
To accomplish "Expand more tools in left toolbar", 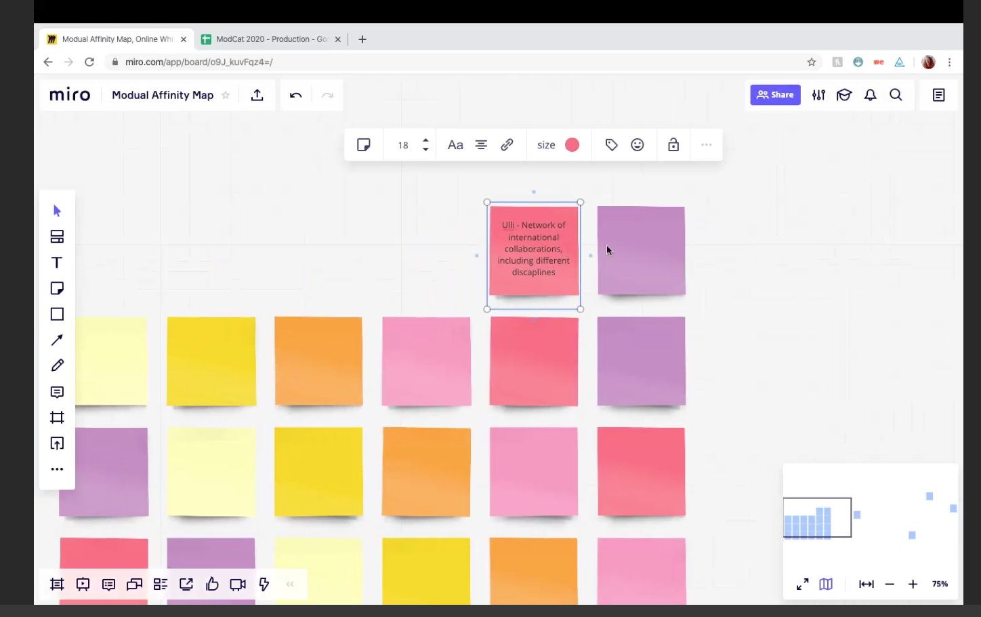I will pos(57,469).
